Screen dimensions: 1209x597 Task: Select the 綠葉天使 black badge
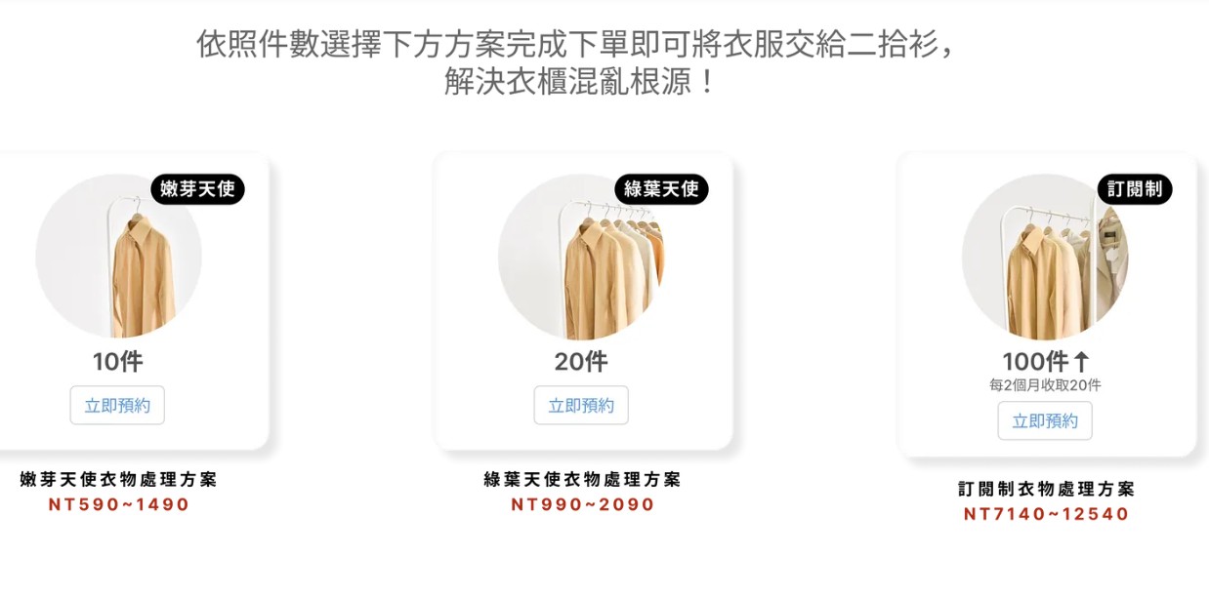(x=661, y=189)
